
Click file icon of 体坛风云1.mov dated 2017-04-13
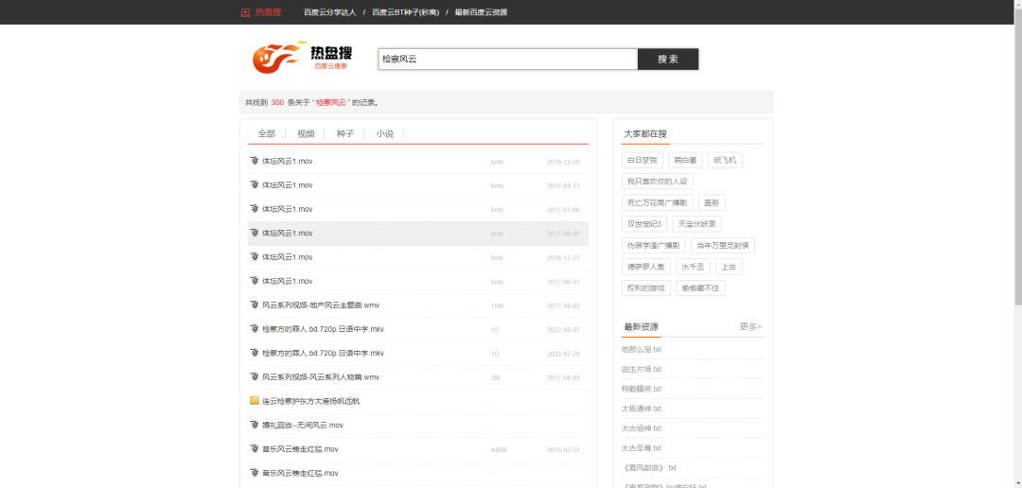(255, 185)
